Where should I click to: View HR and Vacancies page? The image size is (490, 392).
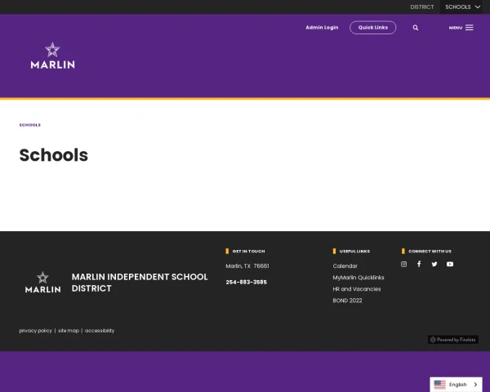[356, 289]
